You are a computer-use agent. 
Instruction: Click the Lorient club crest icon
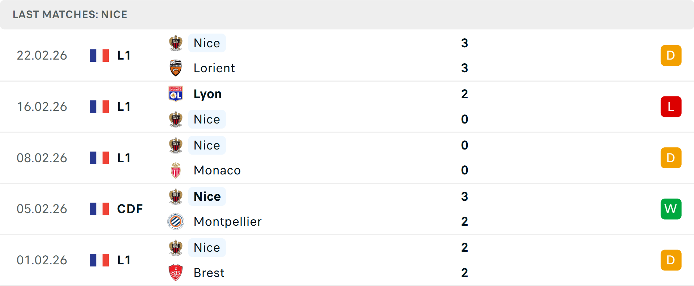click(176, 68)
